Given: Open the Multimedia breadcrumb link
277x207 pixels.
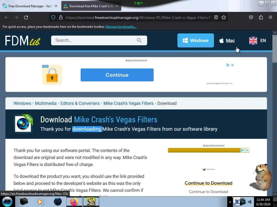Looking at the screenshot, I should pyautogui.click(x=45, y=103).
